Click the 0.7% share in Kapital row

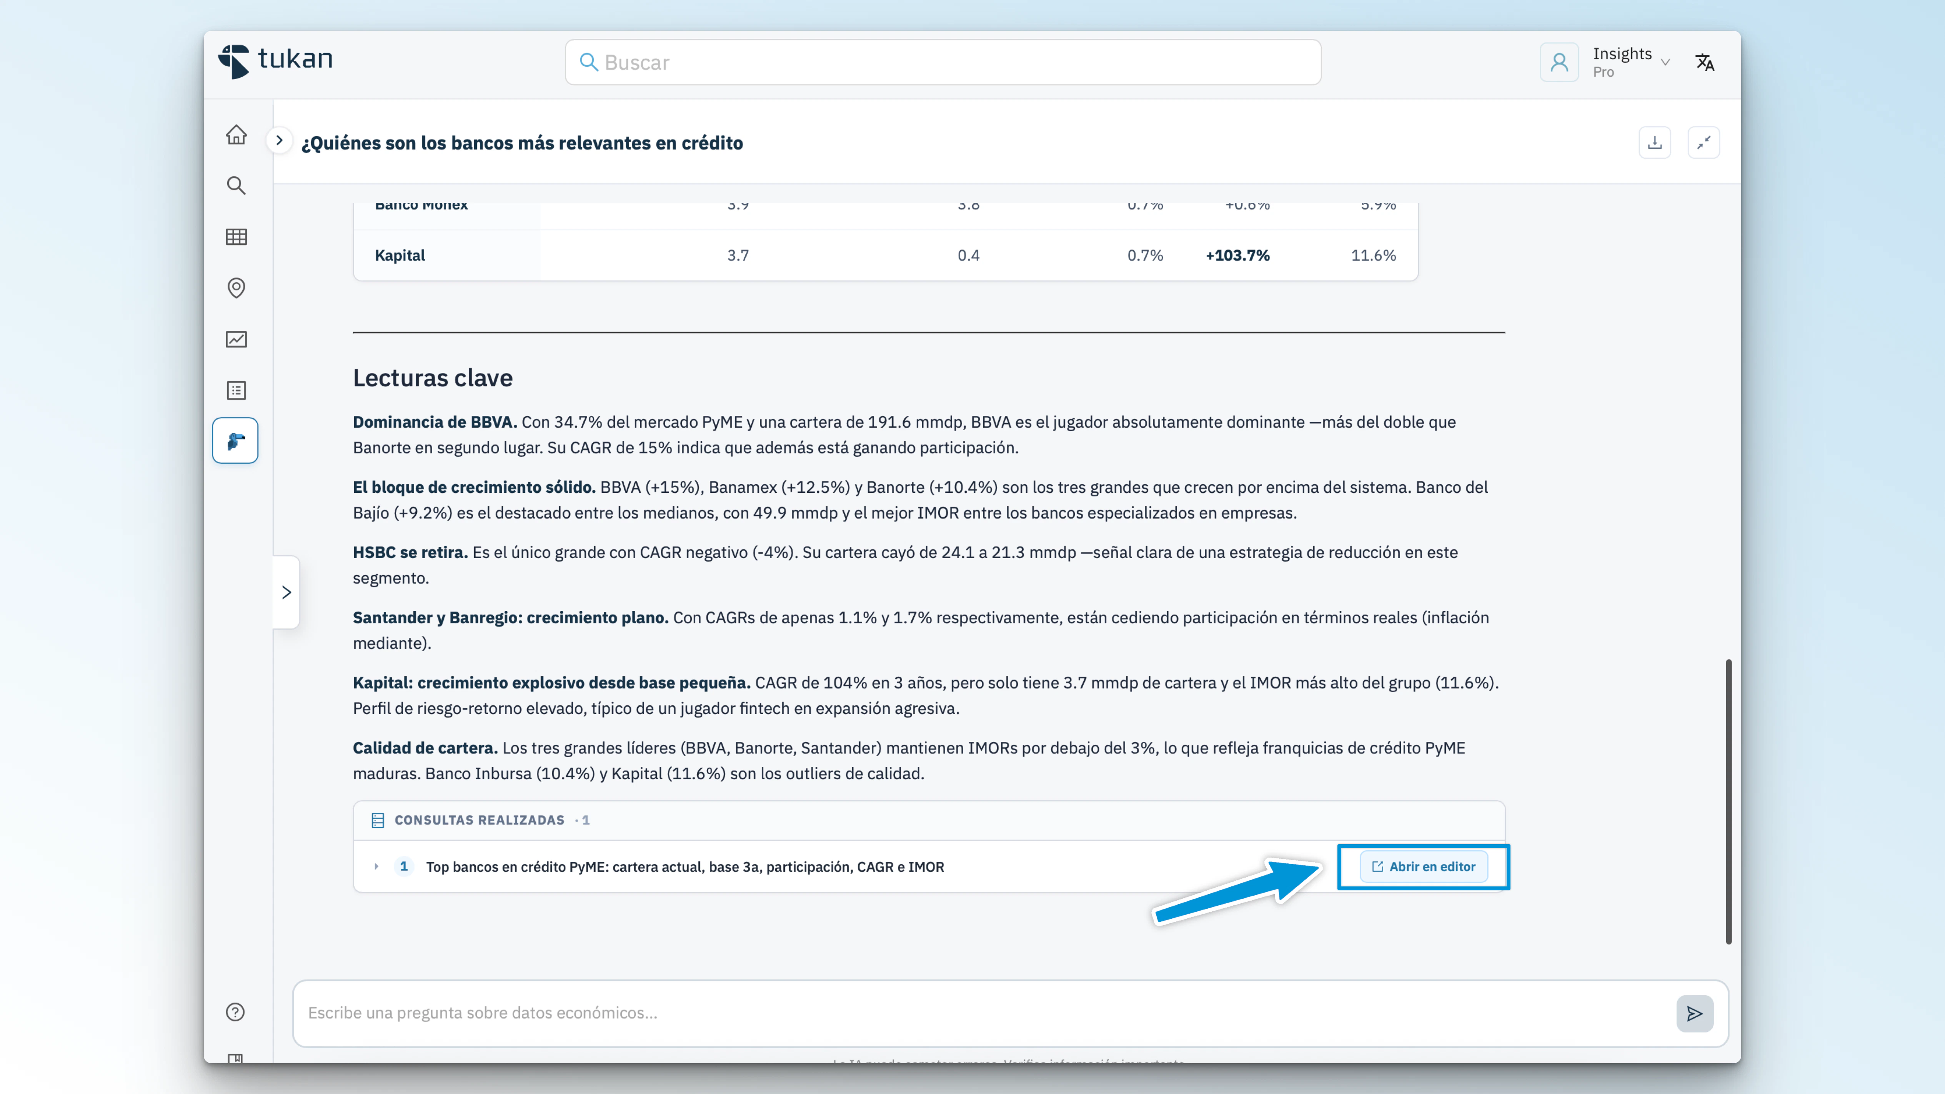[1145, 255]
